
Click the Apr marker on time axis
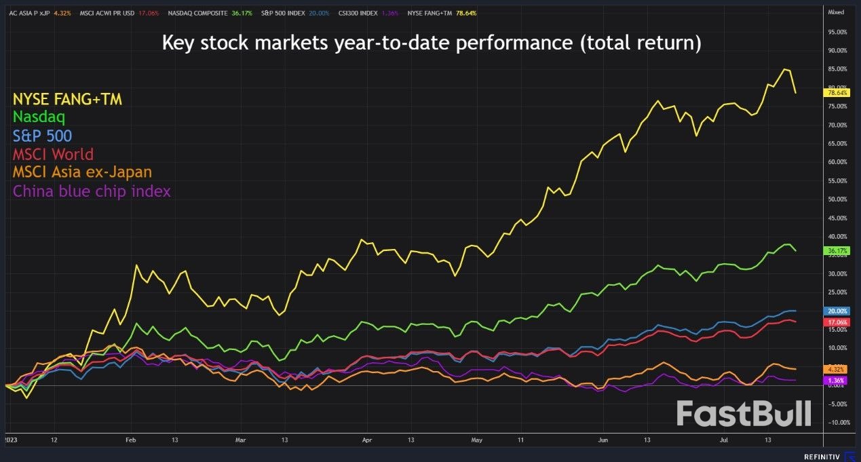tap(367, 440)
